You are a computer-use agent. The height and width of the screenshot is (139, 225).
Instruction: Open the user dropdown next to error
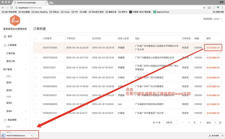pos(221,19)
